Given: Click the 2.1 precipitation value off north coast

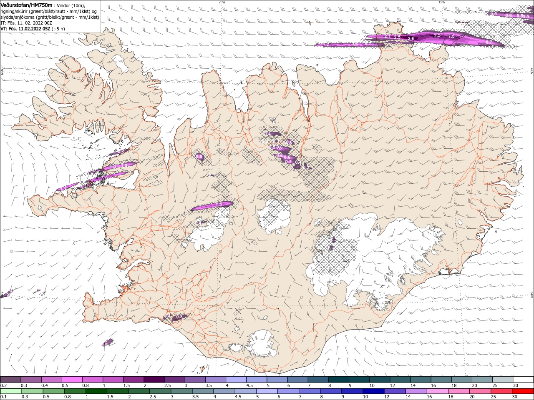Looking at the screenshot, I should pyautogui.click(x=387, y=37).
